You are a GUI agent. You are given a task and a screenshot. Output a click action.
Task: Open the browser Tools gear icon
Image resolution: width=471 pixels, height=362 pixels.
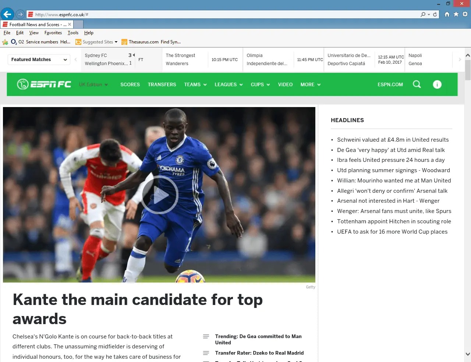[465, 14]
